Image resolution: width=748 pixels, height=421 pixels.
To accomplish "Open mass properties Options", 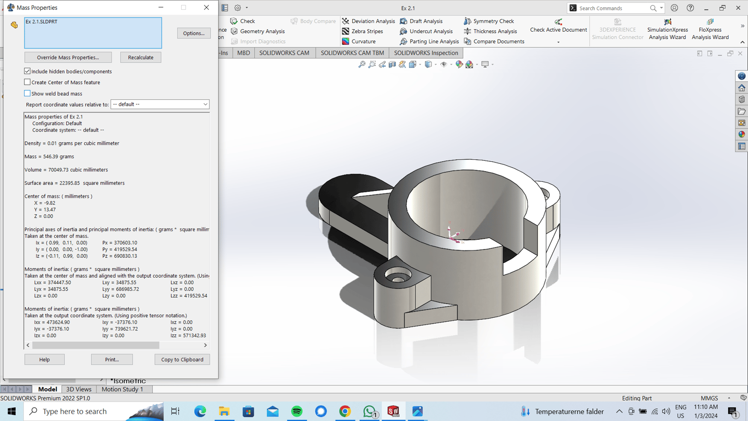I will tap(194, 33).
